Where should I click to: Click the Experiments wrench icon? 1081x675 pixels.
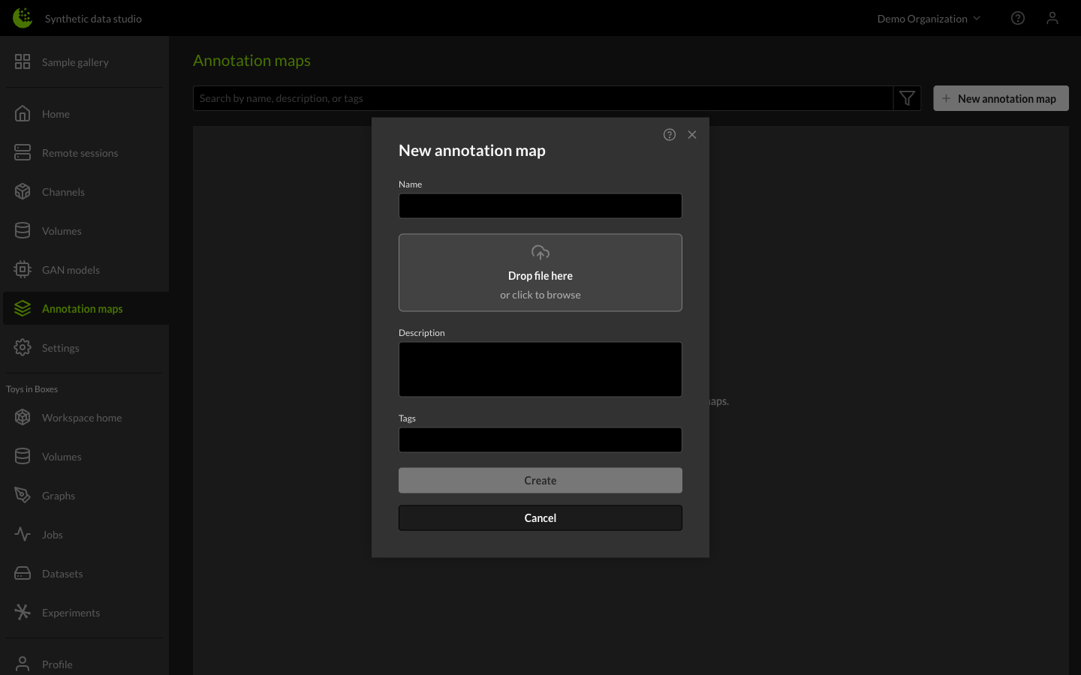coord(23,612)
